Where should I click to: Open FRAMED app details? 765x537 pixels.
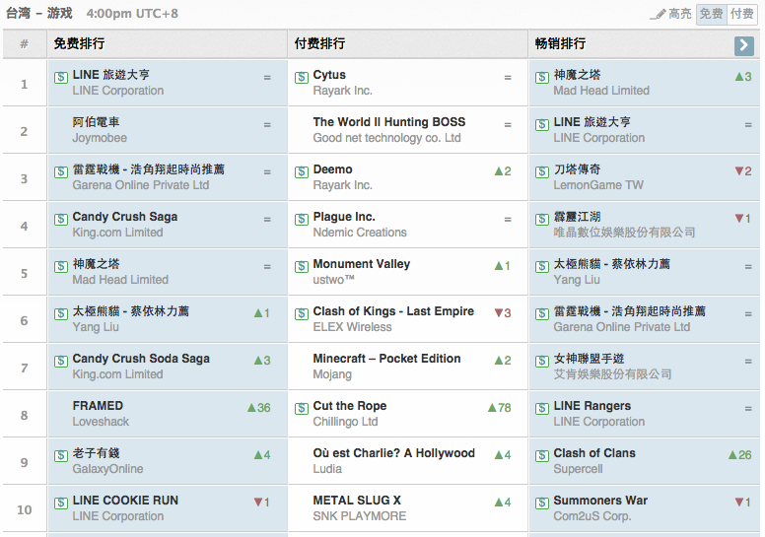tap(98, 406)
